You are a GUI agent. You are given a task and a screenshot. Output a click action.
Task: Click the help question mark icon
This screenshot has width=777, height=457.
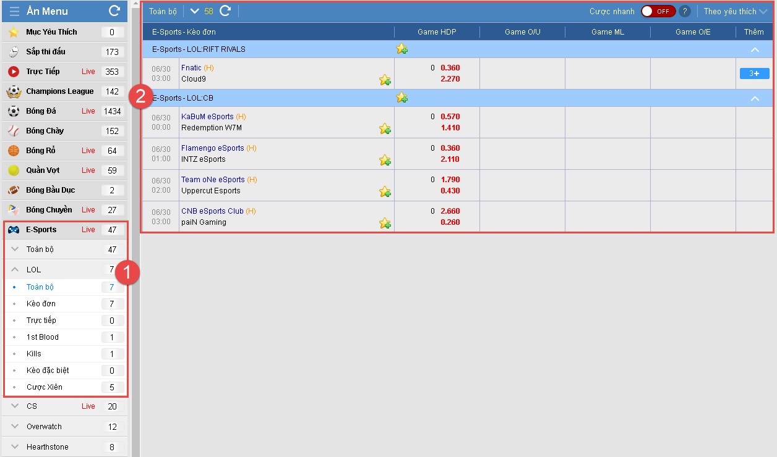(x=684, y=11)
